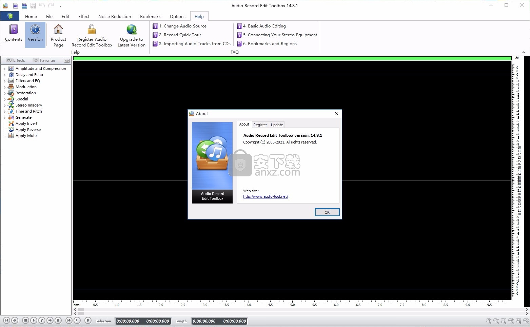Click the stop playback button

(x=25, y=320)
